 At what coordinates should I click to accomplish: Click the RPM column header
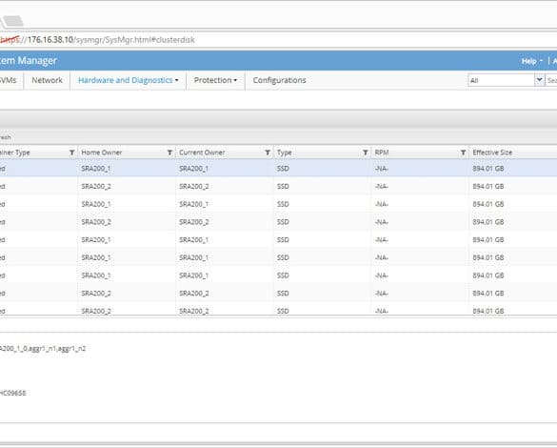[x=382, y=153]
